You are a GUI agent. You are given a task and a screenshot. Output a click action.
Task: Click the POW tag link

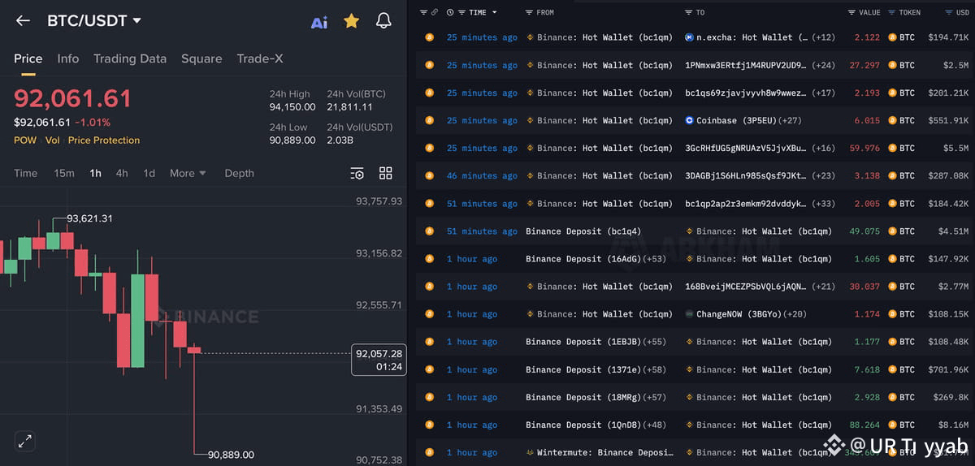tap(25, 140)
